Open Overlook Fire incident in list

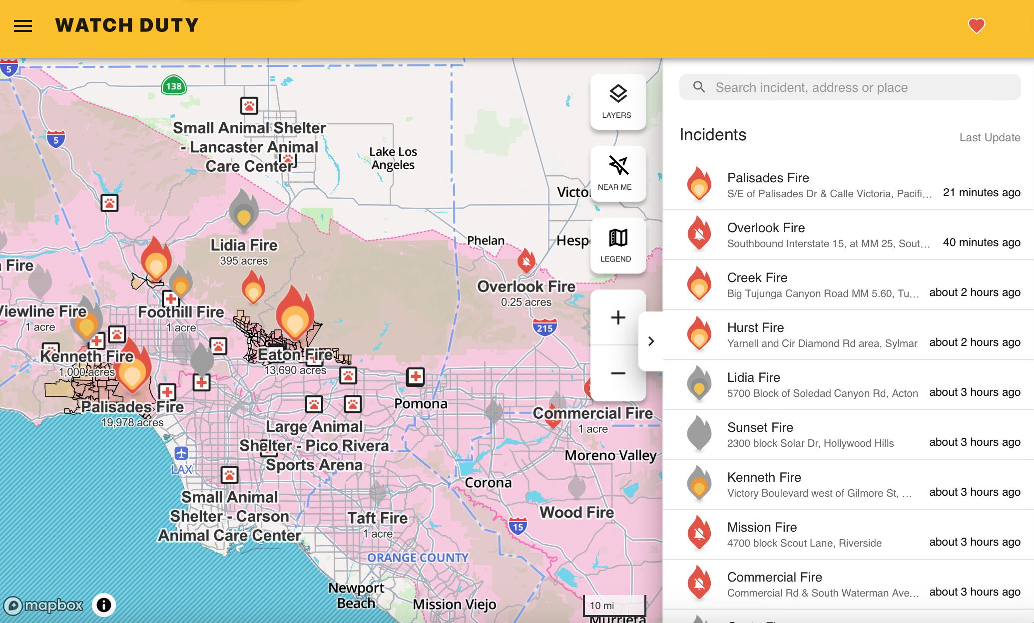(848, 235)
